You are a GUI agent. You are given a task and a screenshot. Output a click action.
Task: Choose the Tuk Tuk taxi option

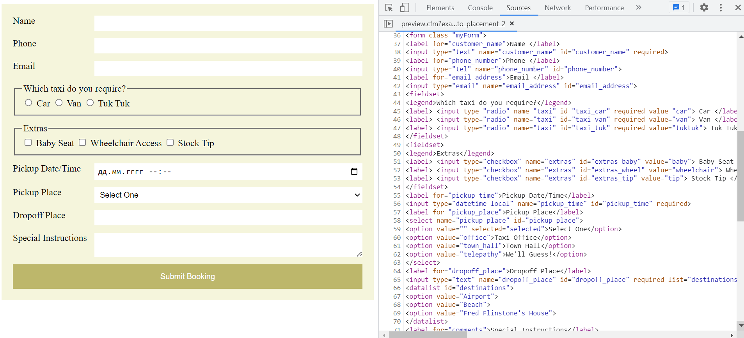pyautogui.click(x=90, y=103)
